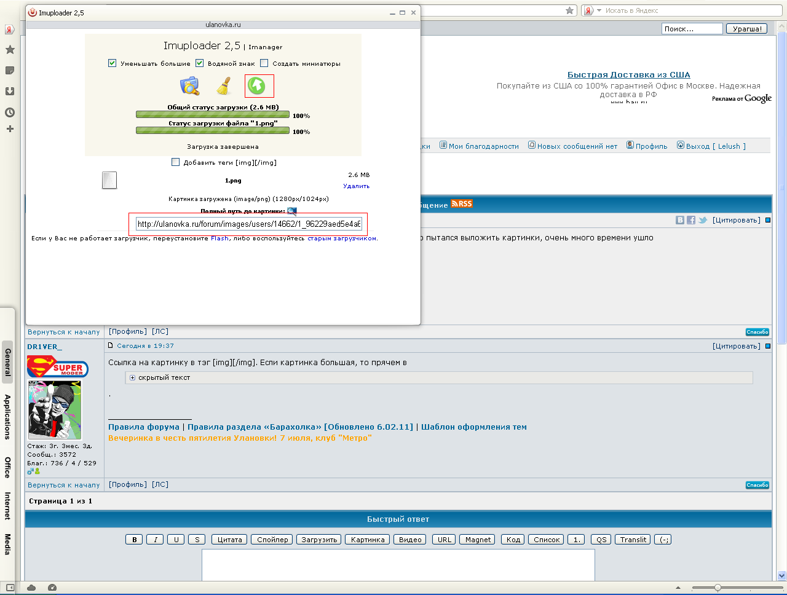Click the "Загрузить" button in quick reply
The image size is (787, 595).
tap(319, 540)
